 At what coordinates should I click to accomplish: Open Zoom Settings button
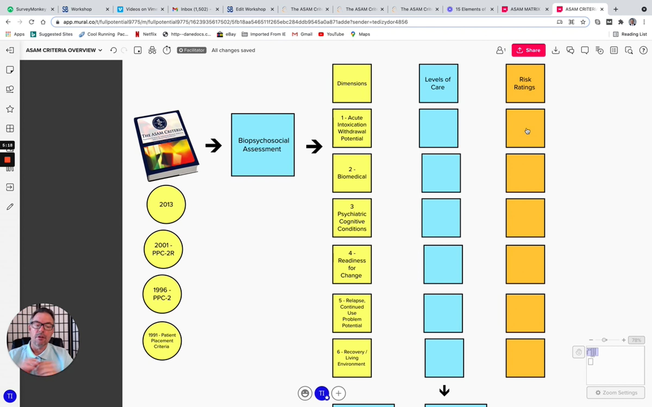616,393
